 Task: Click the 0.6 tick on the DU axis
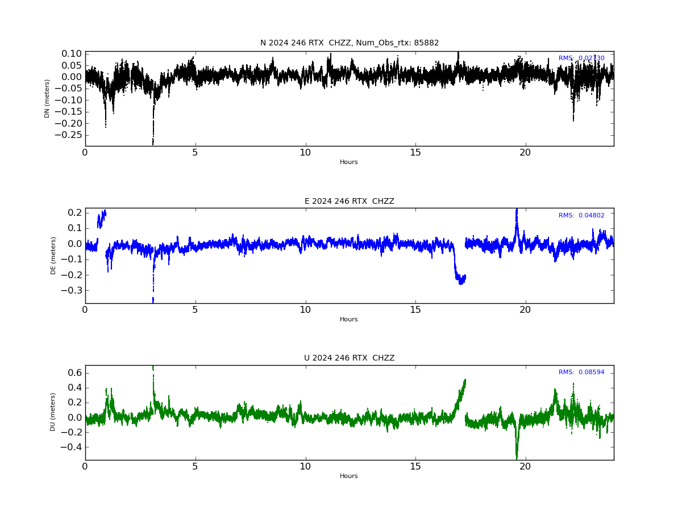pos(75,373)
